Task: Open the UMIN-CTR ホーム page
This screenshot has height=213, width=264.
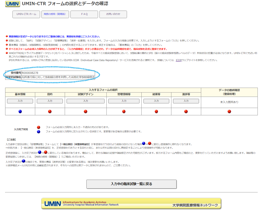Action: tap(26, 14)
